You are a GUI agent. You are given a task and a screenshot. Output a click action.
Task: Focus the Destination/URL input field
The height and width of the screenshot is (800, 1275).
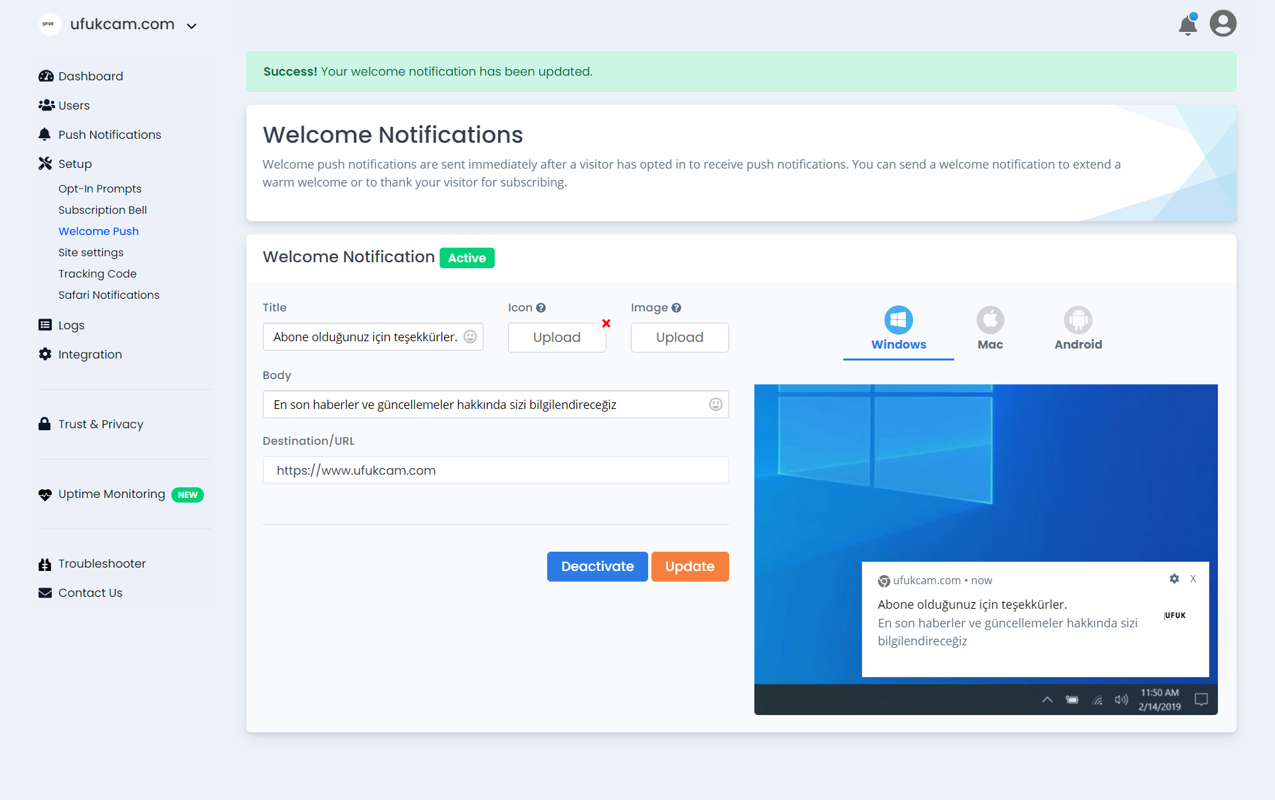[495, 470]
